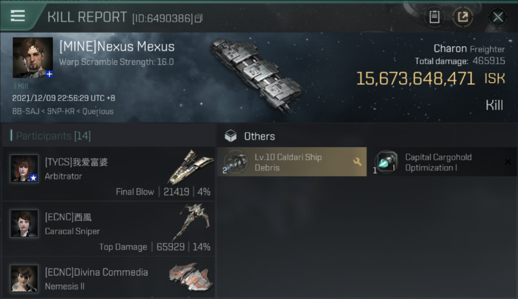Open the Caracal Sniper top damage participant
518x299 pixels.
coord(108,229)
